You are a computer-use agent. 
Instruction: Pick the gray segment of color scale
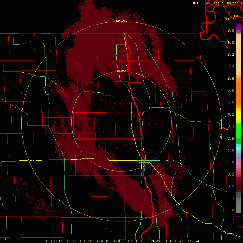(238, 202)
